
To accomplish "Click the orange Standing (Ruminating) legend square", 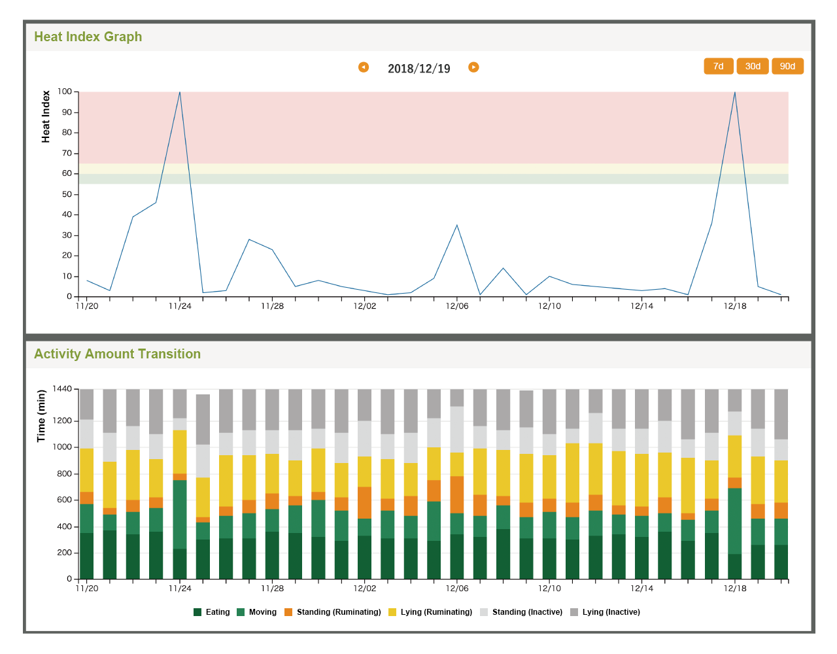I will (x=288, y=612).
